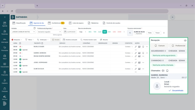
Task: Click the Resumo button
Action: tap(104, 40)
